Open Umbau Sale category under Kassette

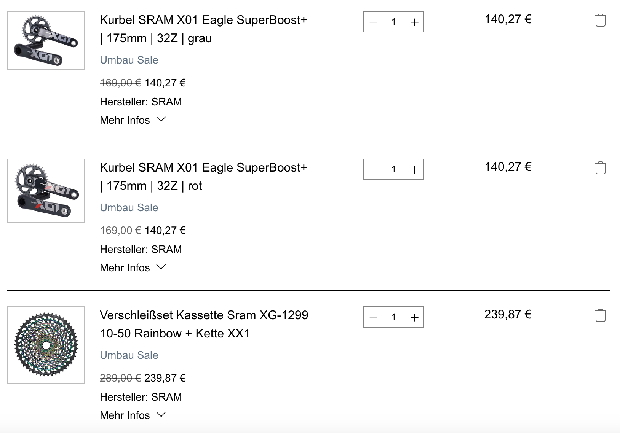(x=129, y=355)
